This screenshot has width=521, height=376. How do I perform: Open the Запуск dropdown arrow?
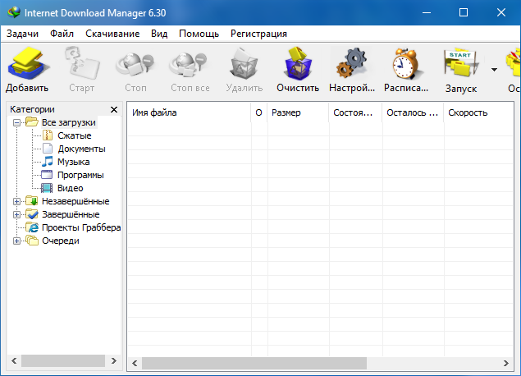(x=494, y=70)
